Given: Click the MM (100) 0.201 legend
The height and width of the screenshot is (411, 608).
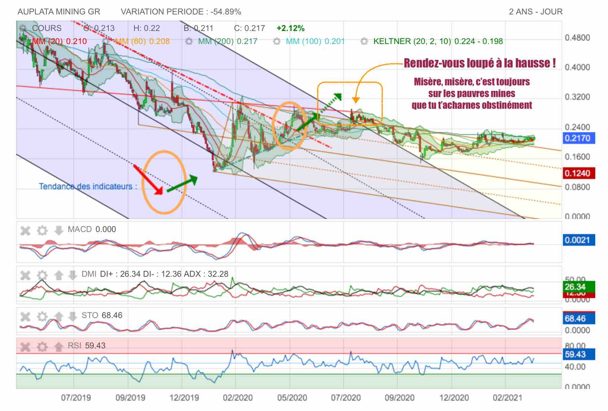Looking at the screenshot, I should pos(315,41).
